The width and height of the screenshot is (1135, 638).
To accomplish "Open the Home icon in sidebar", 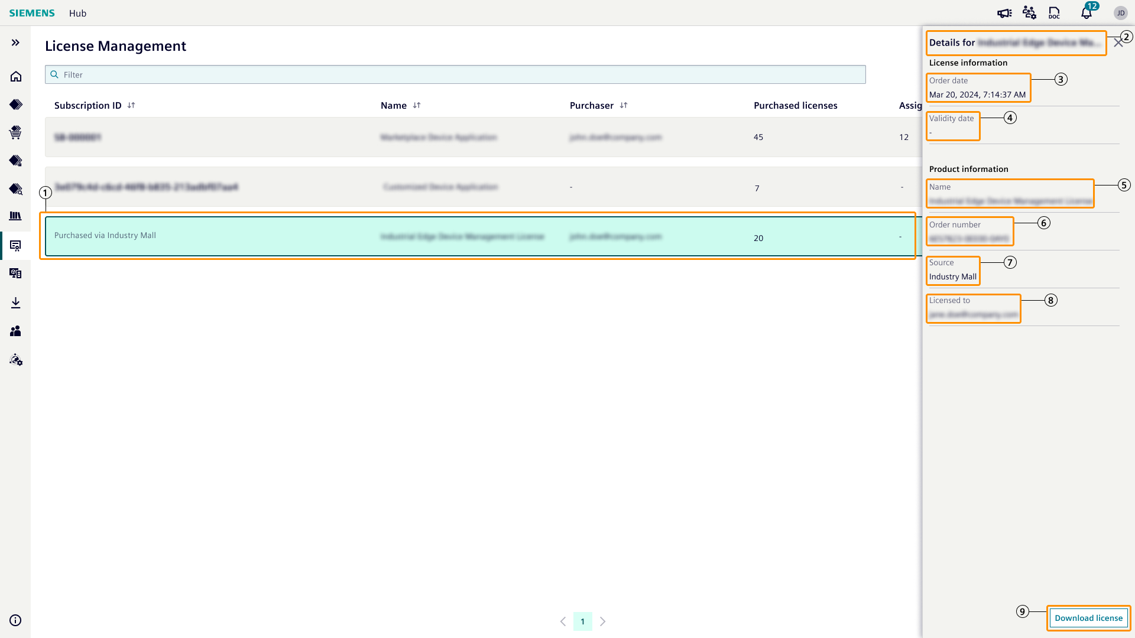I will (16, 76).
